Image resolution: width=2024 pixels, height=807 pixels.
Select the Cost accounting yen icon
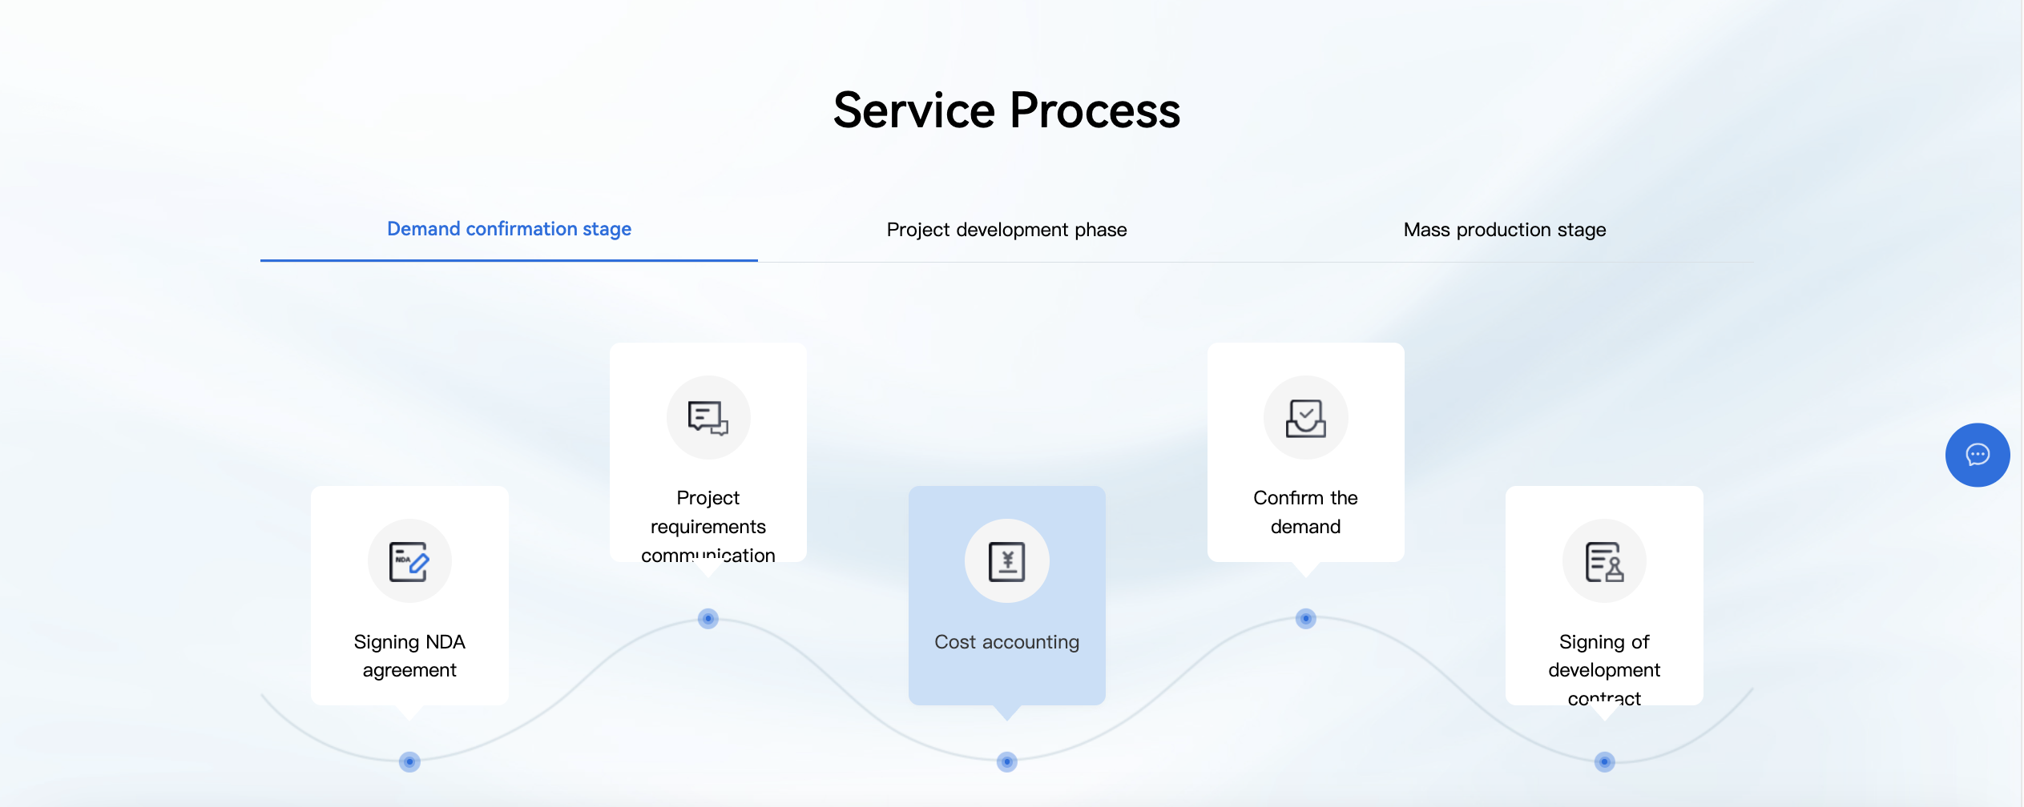tap(1006, 561)
